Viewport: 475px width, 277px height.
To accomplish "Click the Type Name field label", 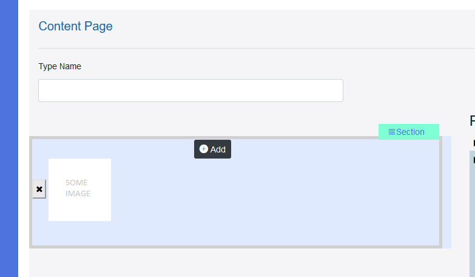I will click(x=59, y=66).
